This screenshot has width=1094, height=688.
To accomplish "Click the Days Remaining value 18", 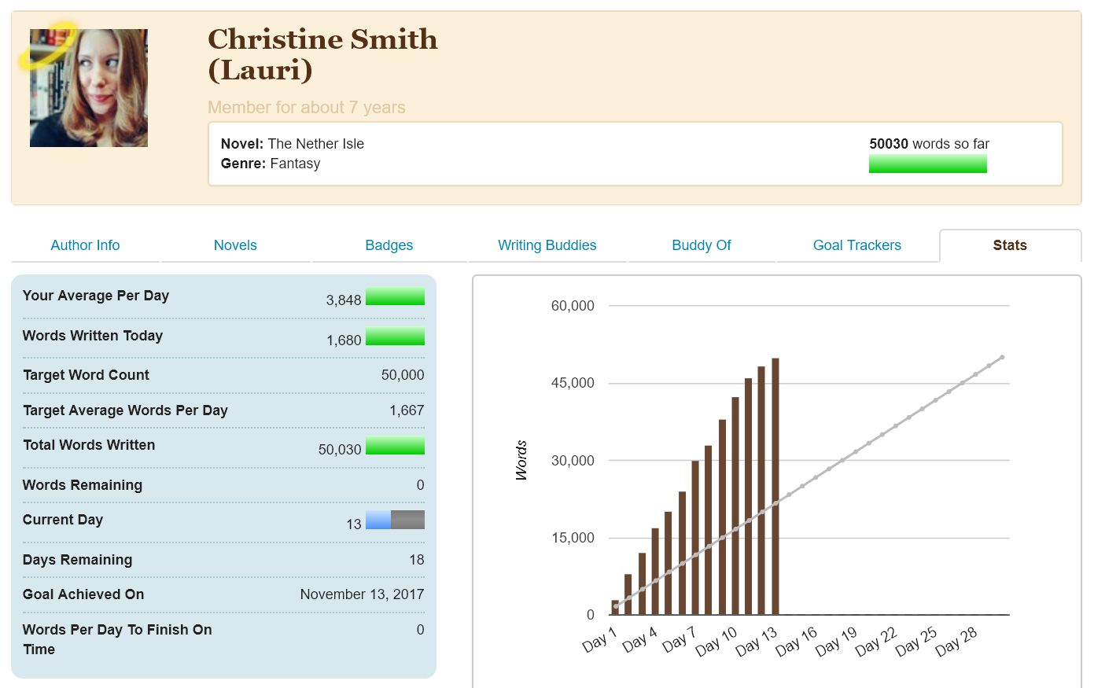I will [x=417, y=560].
